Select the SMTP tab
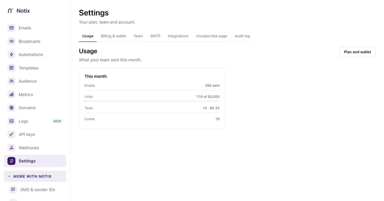Screen dimensions: 384x201 click(x=155, y=36)
